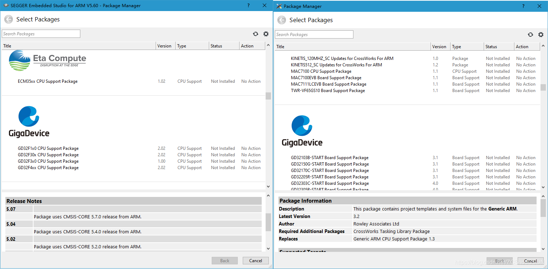Click Latest Version value 3.2
Screen dimensions: 548x269
pyautogui.click(x=356, y=216)
